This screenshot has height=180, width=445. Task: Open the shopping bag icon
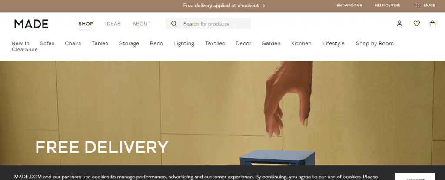tap(432, 23)
